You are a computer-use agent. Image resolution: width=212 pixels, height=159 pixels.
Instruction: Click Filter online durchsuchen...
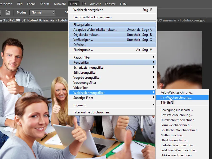tap(112, 112)
